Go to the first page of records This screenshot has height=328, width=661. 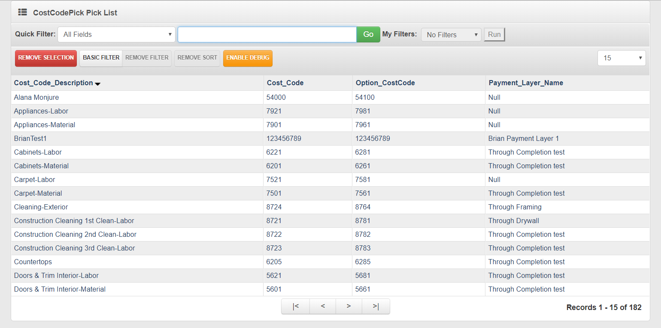pyautogui.click(x=295, y=306)
